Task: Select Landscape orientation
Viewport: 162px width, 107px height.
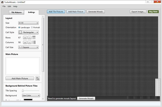Action: (x=19, y=27)
